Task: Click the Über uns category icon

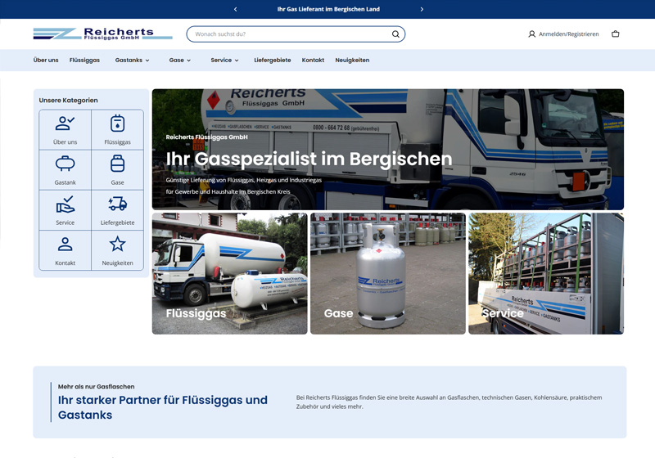Action: pyautogui.click(x=65, y=124)
